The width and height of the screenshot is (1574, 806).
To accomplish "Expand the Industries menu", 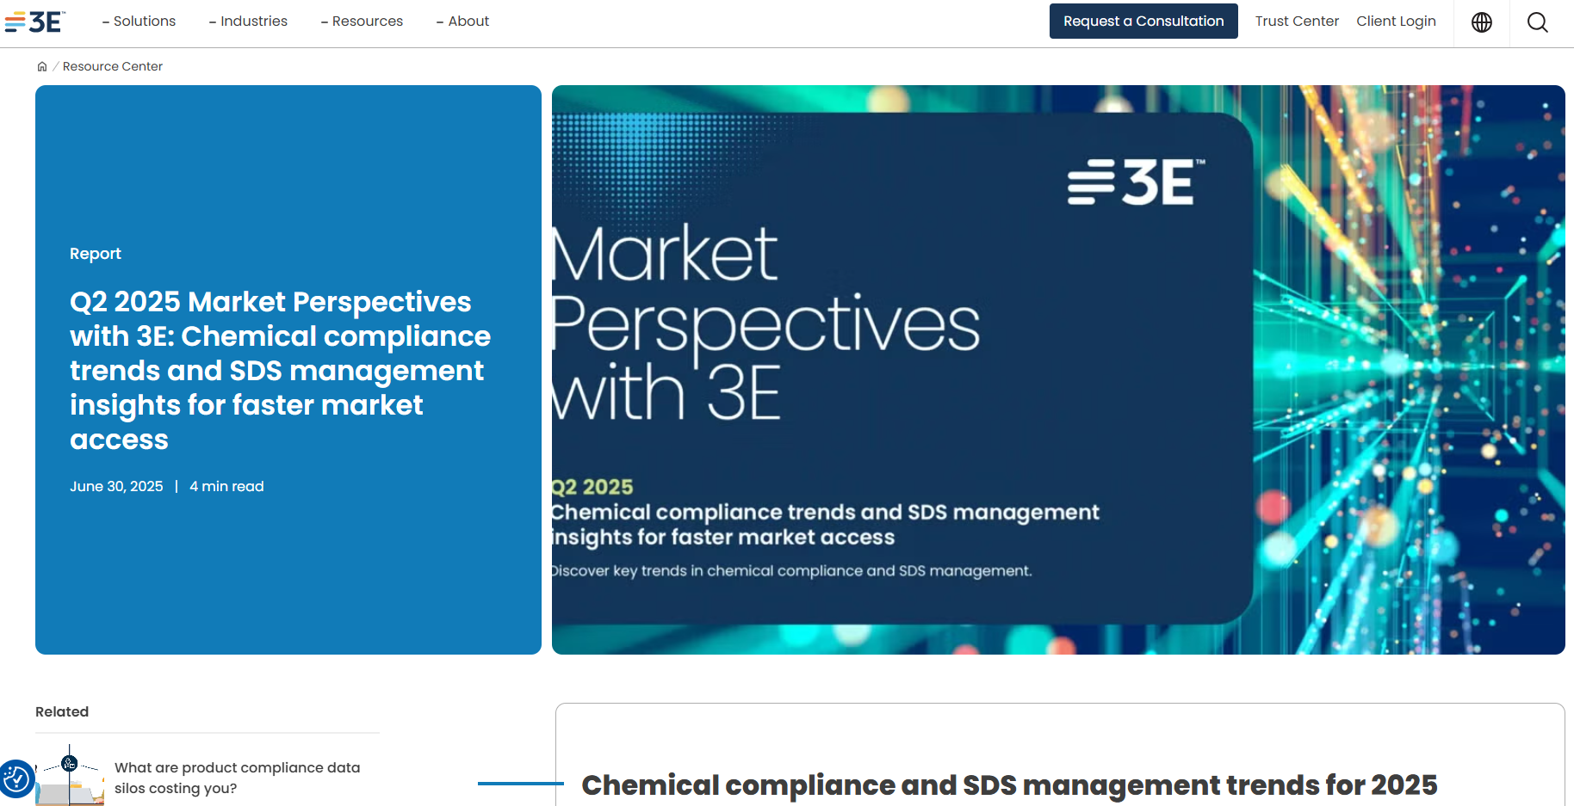I will click(248, 22).
